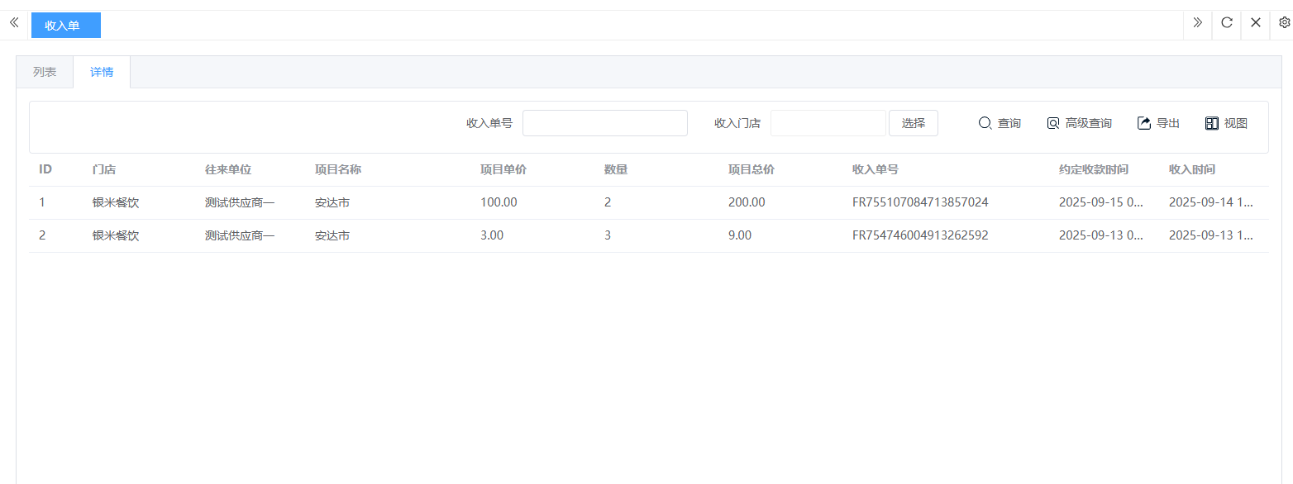The height and width of the screenshot is (484, 1293).
Task: Click the 收入时间 column header
Action: tap(1191, 169)
